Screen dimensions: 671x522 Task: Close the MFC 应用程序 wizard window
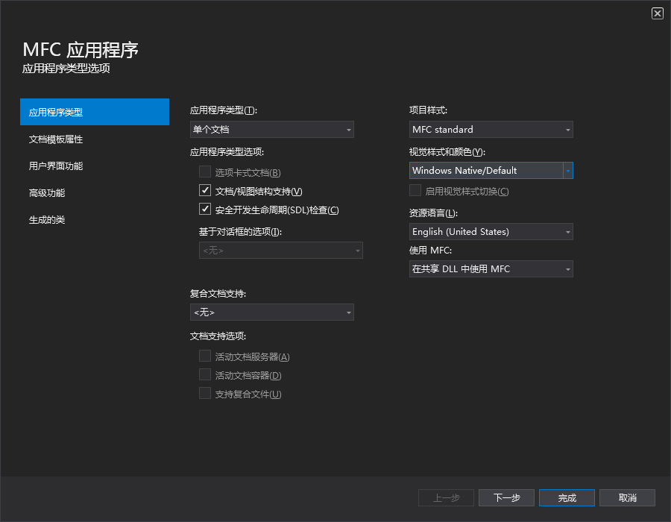pos(657,13)
